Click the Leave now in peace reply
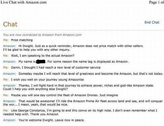This screenshot has width=164, height=126. (x=51, y=120)
